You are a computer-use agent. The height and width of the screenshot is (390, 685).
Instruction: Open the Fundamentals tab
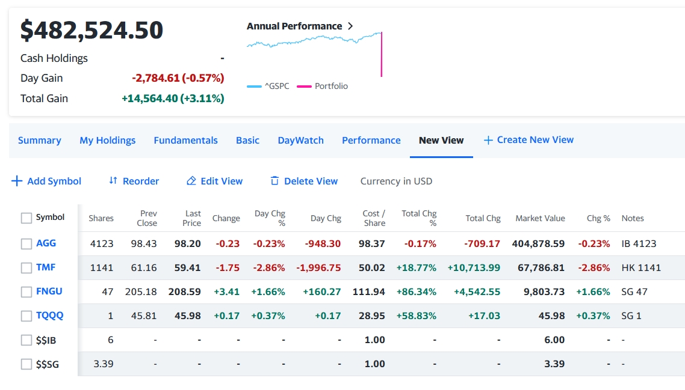[185, 141]
